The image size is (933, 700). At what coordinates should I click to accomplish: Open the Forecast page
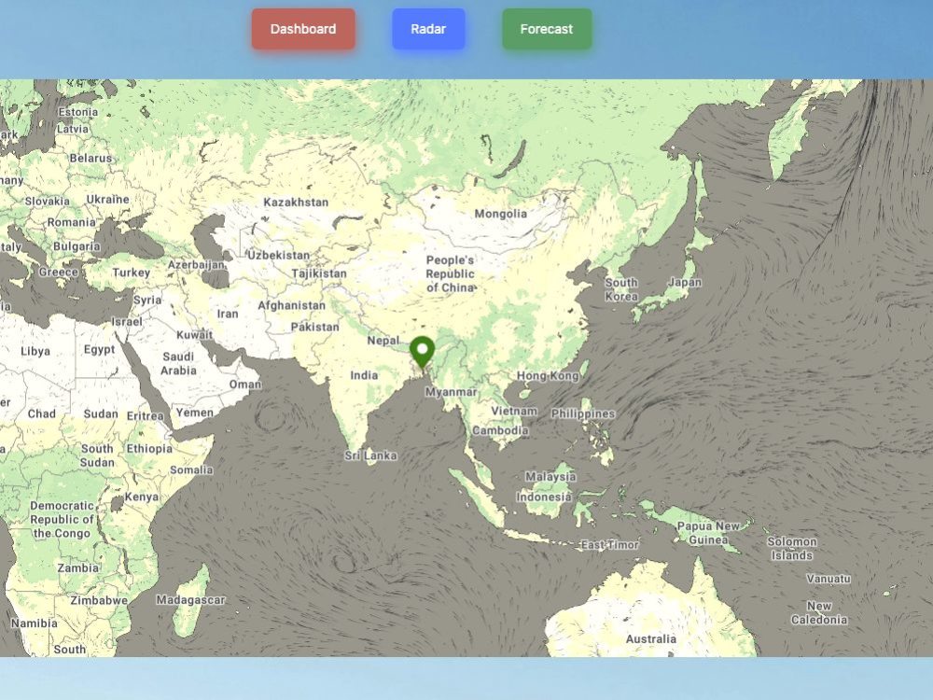coord(547,29)
